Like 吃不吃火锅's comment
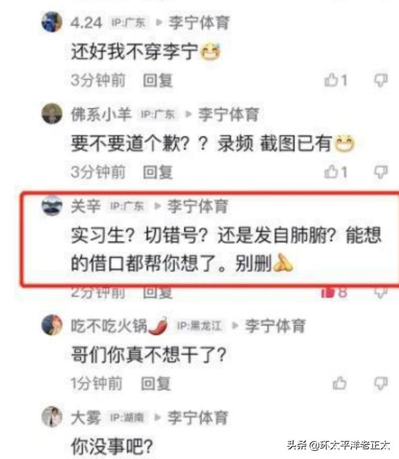Screen dimensions: 399x459 340,383
